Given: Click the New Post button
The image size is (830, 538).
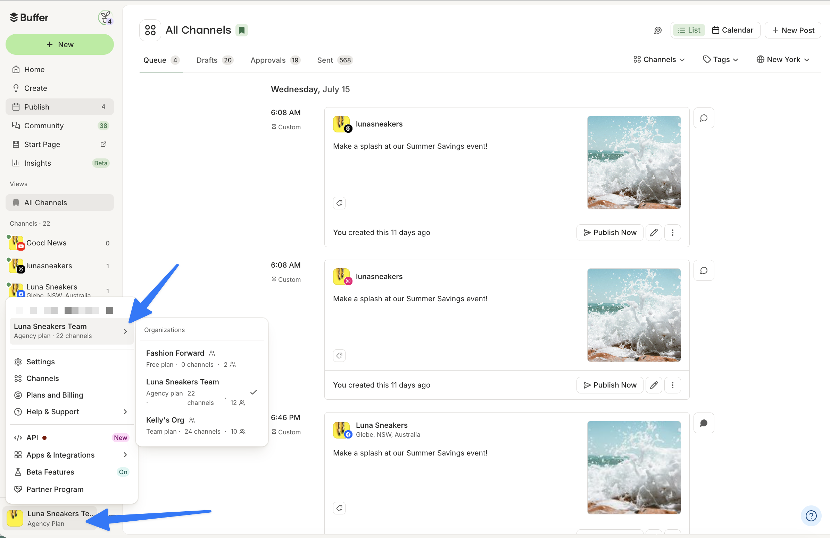Looking at the screenshot, I should (x=793, y=30).
